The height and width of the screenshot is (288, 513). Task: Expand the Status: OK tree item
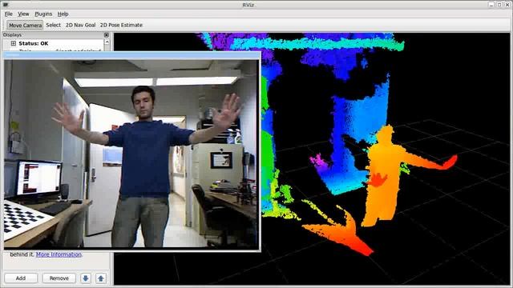[13, 43]
